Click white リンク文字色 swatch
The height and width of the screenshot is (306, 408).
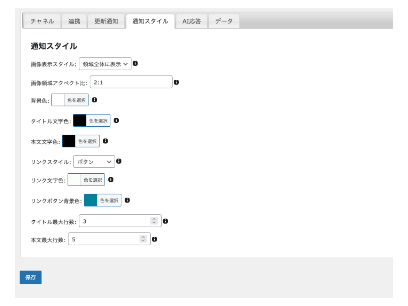(75, 180)
